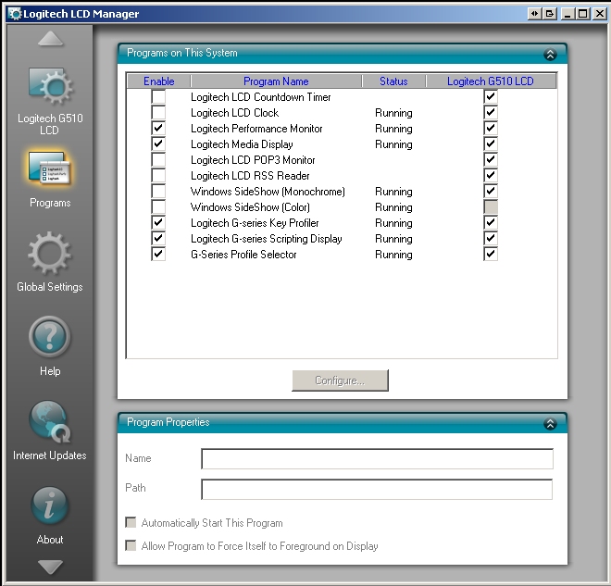Collapse the Program Properties panel
This screenshot has height=586, width=611.
[550, 424]
